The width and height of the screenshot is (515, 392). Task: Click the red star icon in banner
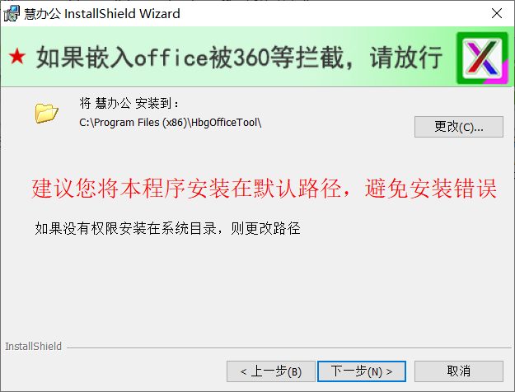(17, 56)
